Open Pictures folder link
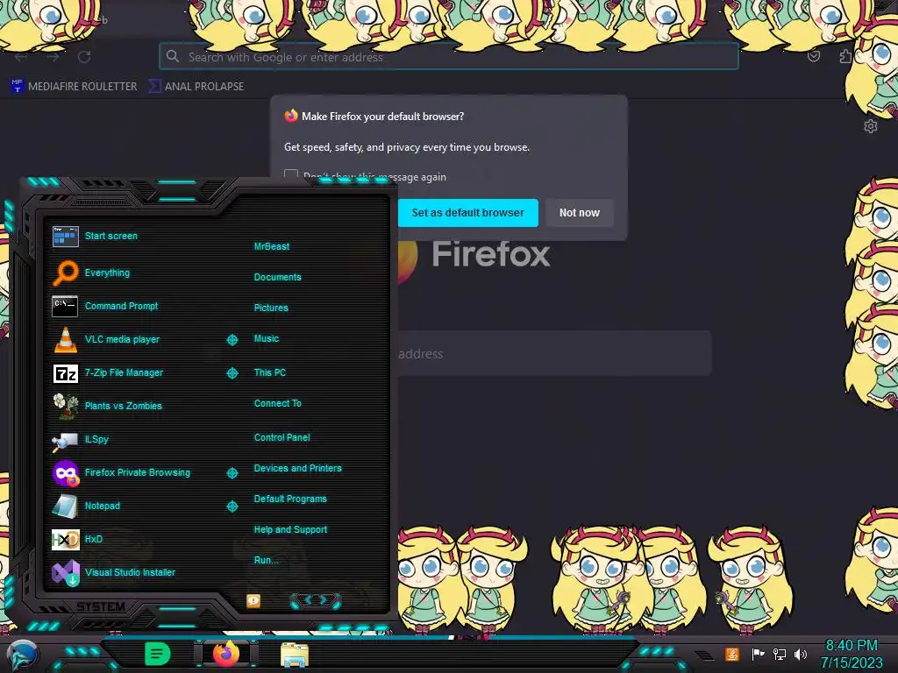 coord(271,308)
